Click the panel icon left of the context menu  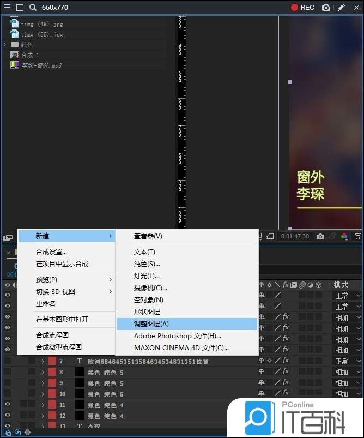click(8, 238)
